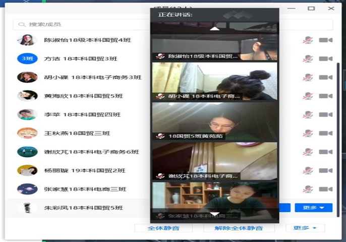This screenshot has width=346, height=242.
Task: Select member name 王秋燕18国贸三班
Action: [77, 133]
